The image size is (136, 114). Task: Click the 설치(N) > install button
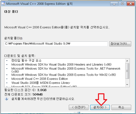point(100,107)
